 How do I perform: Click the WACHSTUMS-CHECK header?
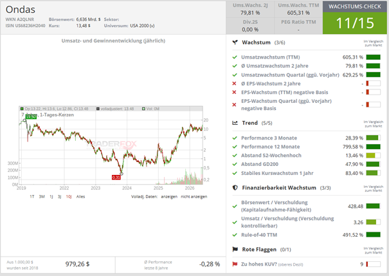click(x=355, y=6)
